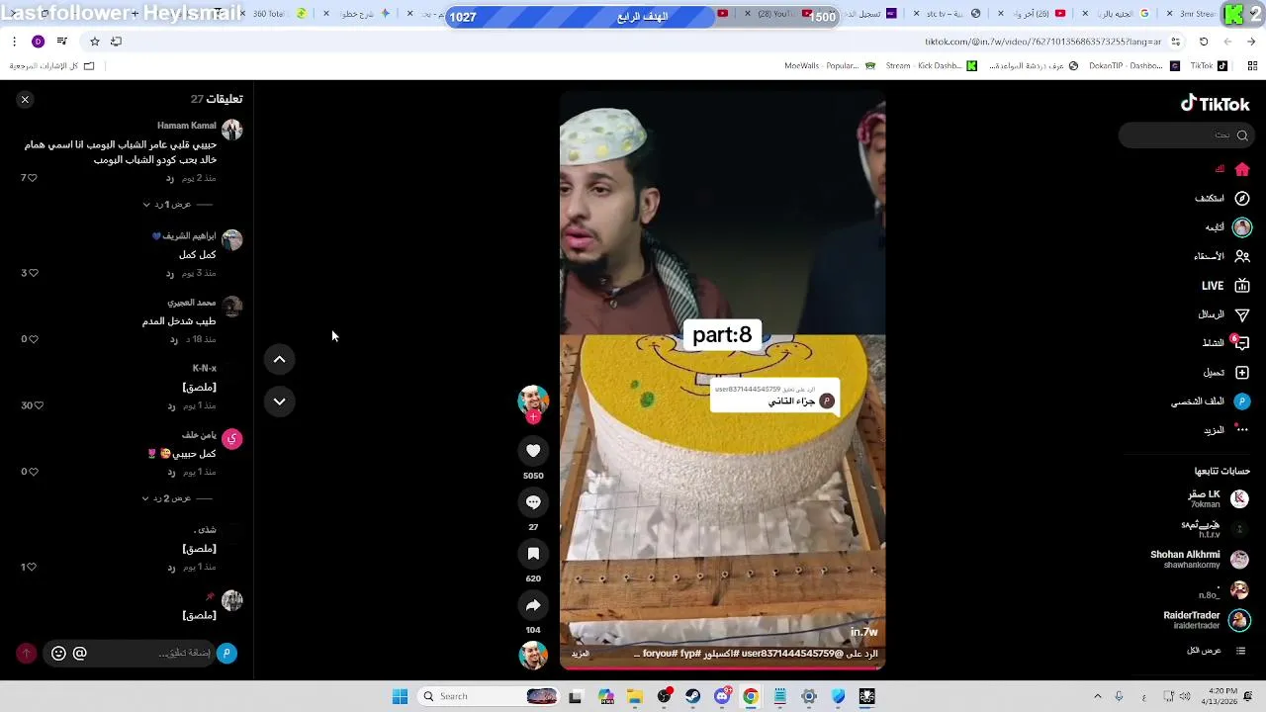Click the TikTok search field

(x=1185, y=135)
